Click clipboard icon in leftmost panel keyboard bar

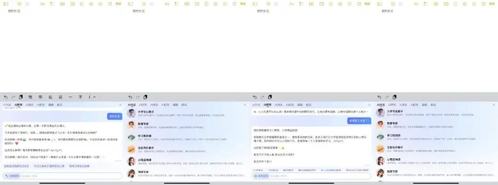point(20,97)
